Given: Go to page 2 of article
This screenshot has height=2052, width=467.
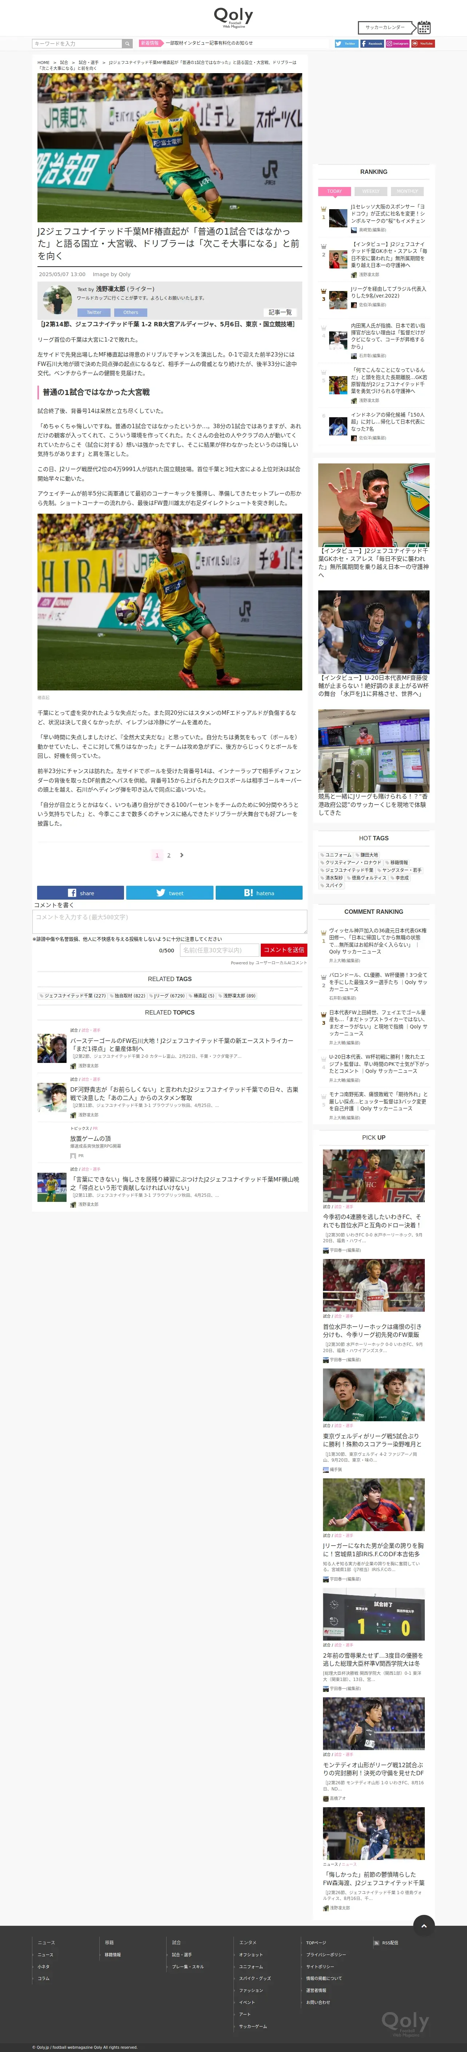Looking at the screenshot, I should pyautogui.click(x=169, y=855).
